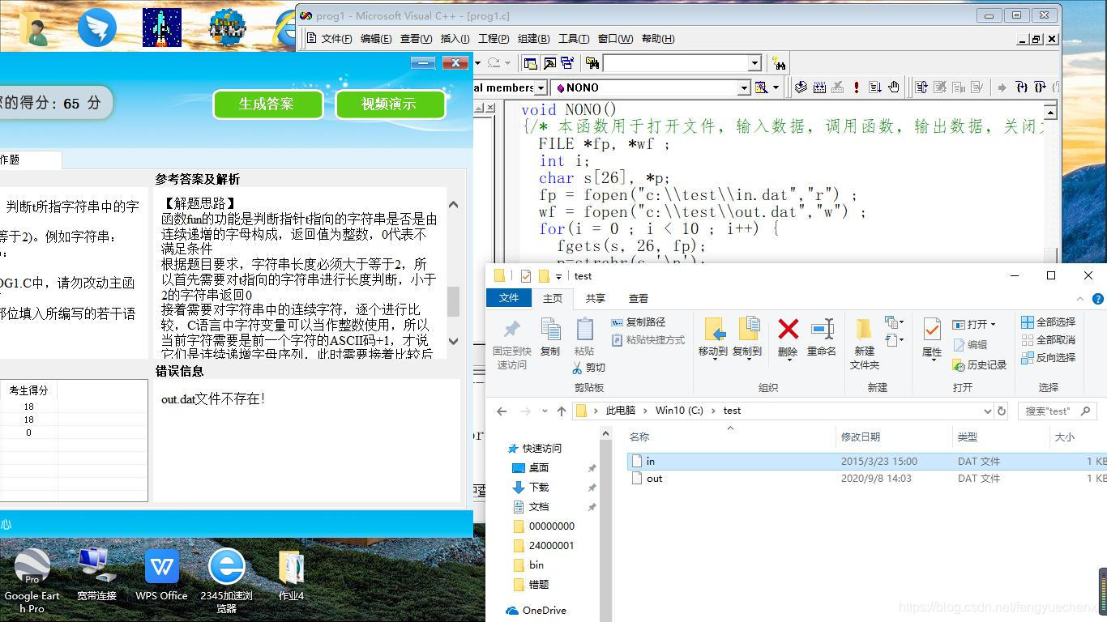
Task: Open the 组建(B) menu in Visual C++
Action: click(x=532, y=39)
